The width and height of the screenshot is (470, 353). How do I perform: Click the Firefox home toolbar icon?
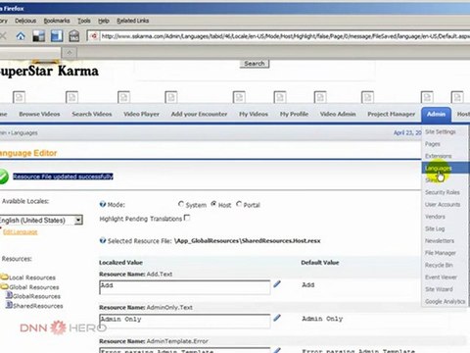tap(21, 36)
